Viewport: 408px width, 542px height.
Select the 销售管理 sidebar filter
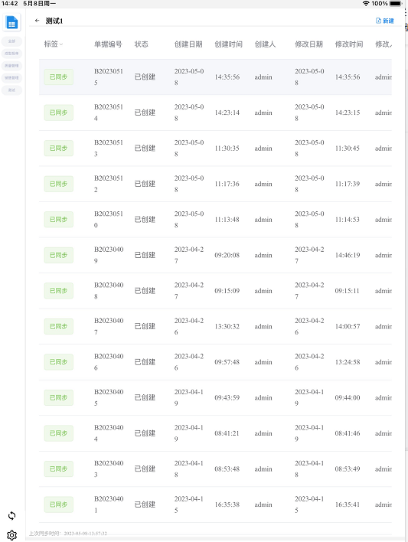pyautogui.click(x=11, y=78)
